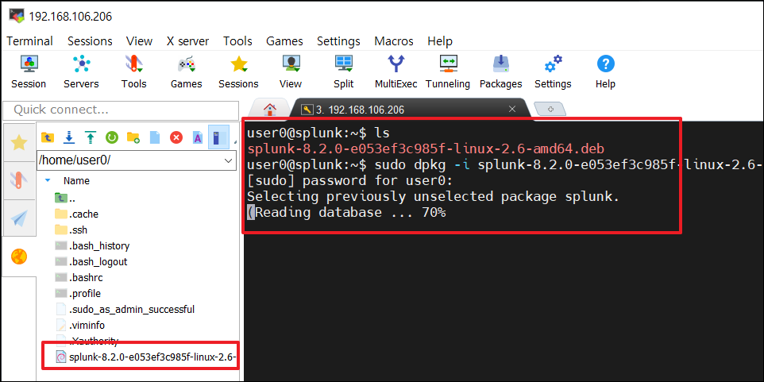Screen dimensions: 764x382
Task: Click the Name column header
Action: (x=76, y=181)
